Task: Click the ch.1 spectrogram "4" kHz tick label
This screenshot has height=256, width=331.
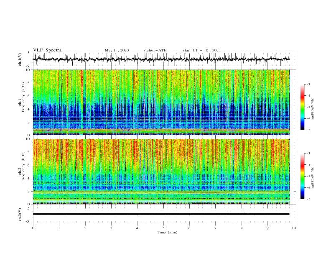Action: point(30,109)
